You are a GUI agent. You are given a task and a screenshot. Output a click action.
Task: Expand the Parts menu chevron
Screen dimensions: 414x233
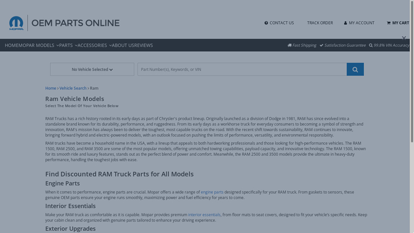(x=76, y=46)
